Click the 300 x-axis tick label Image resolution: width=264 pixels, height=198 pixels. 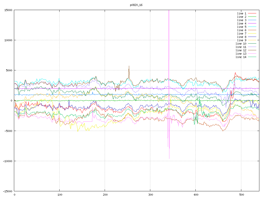point(150,195)
